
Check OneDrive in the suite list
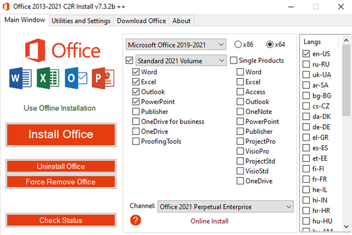point(136,131)
